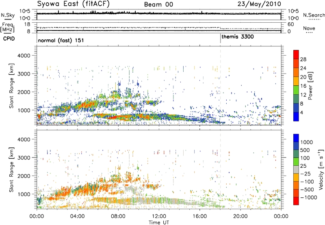Select the 'N.Sky' legend label

point(8,15)
